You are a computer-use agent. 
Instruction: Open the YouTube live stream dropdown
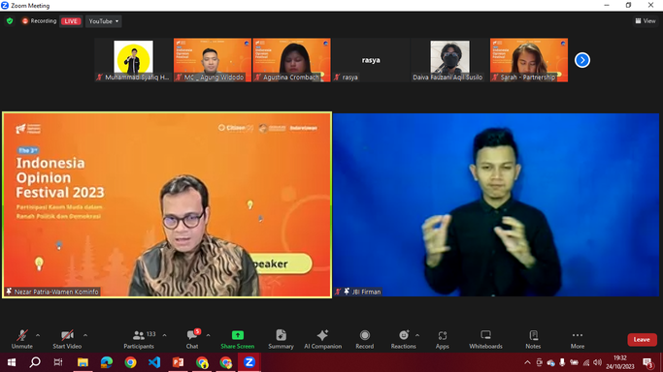pos(104,21)
